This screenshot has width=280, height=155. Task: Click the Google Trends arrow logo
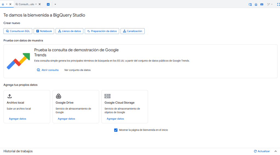coord(18,61)
